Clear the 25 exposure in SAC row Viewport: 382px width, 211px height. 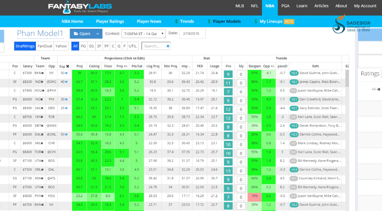[66, 108]
